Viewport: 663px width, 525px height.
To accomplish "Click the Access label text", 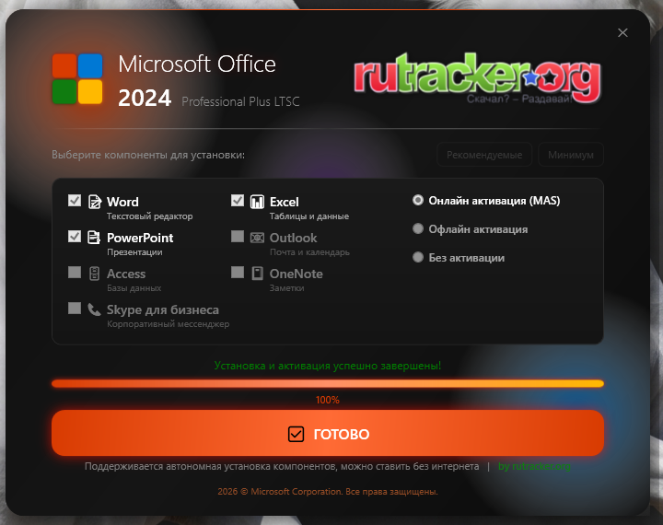I will pyautogui.click(x=126, y=274).
